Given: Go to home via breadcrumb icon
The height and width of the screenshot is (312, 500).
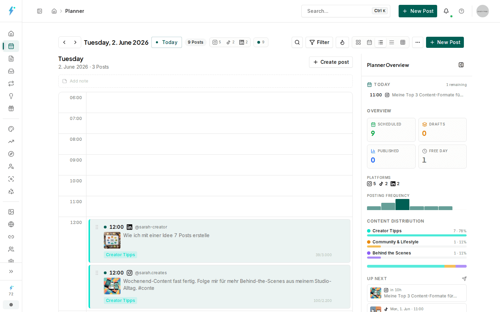Looking at the screenshot, I should (54, 11).
